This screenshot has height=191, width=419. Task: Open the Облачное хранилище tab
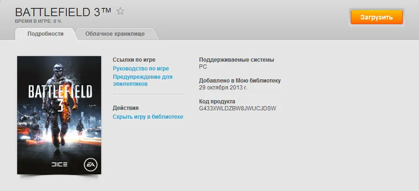115,34
